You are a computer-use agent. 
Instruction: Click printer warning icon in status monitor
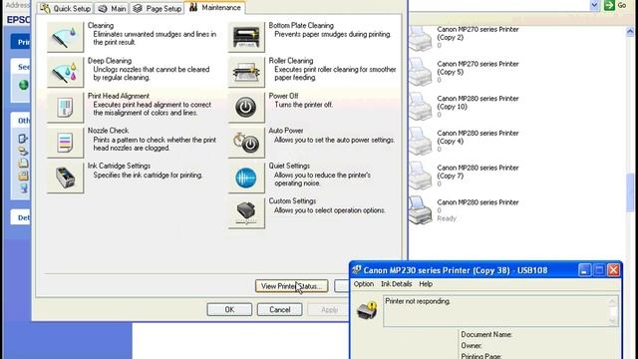[367, 311]
